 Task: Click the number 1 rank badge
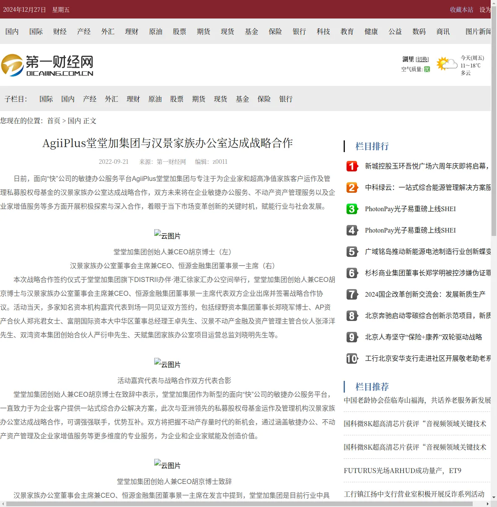point(352,166)
